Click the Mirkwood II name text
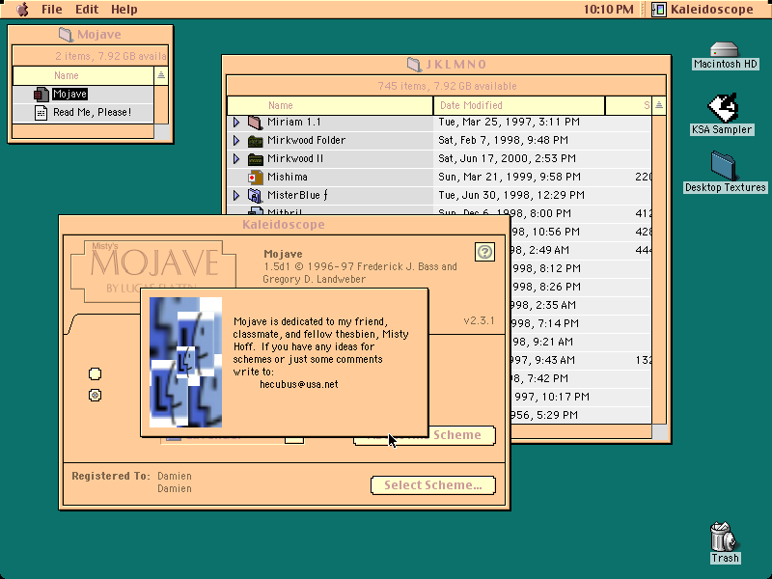 [x=295, y=158]
